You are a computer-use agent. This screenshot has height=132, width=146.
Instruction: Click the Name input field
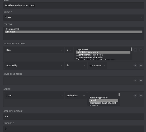[x=74, y=5]
